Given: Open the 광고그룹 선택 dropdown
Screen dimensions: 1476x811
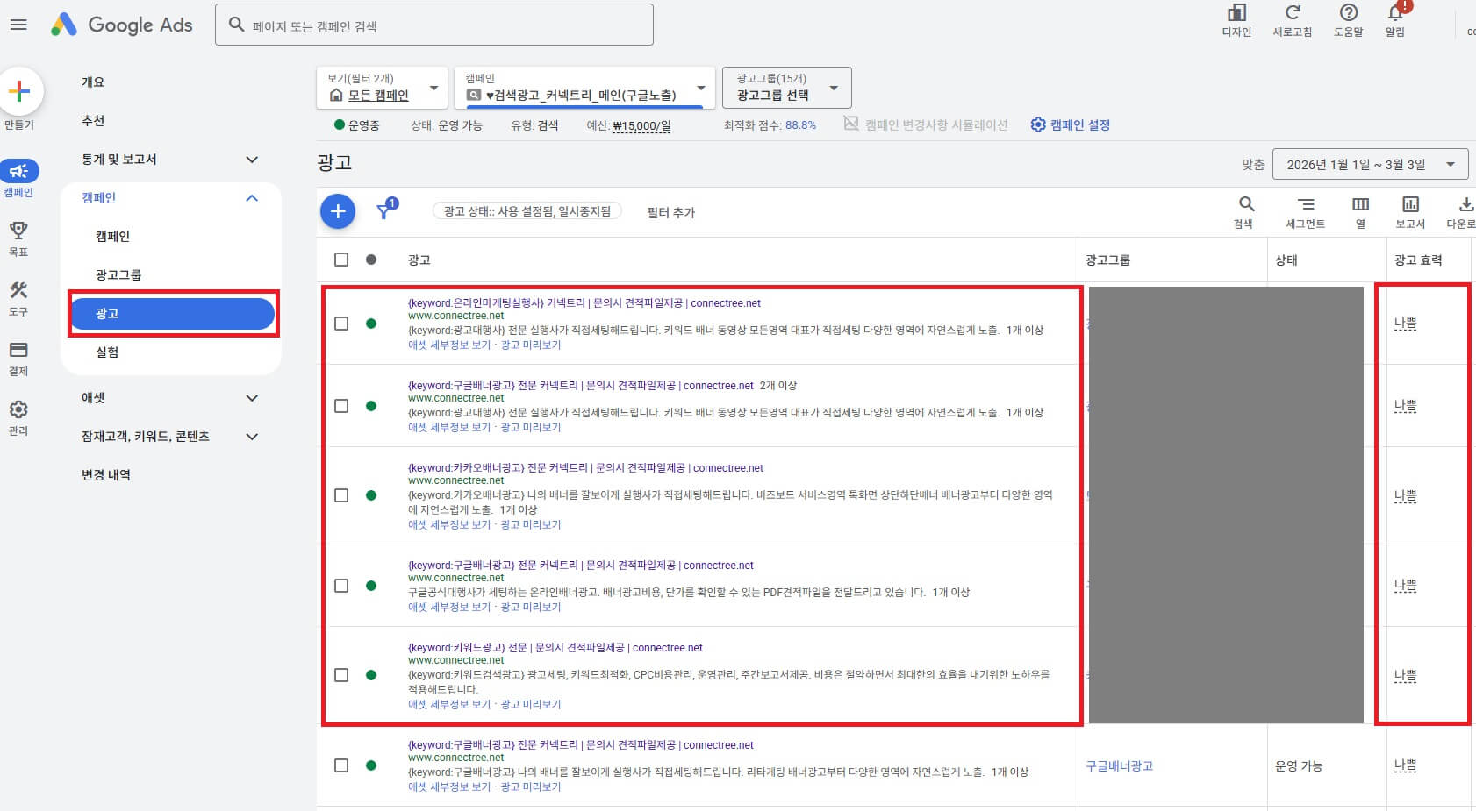Looking at the screenshot, I should [786, 88].
